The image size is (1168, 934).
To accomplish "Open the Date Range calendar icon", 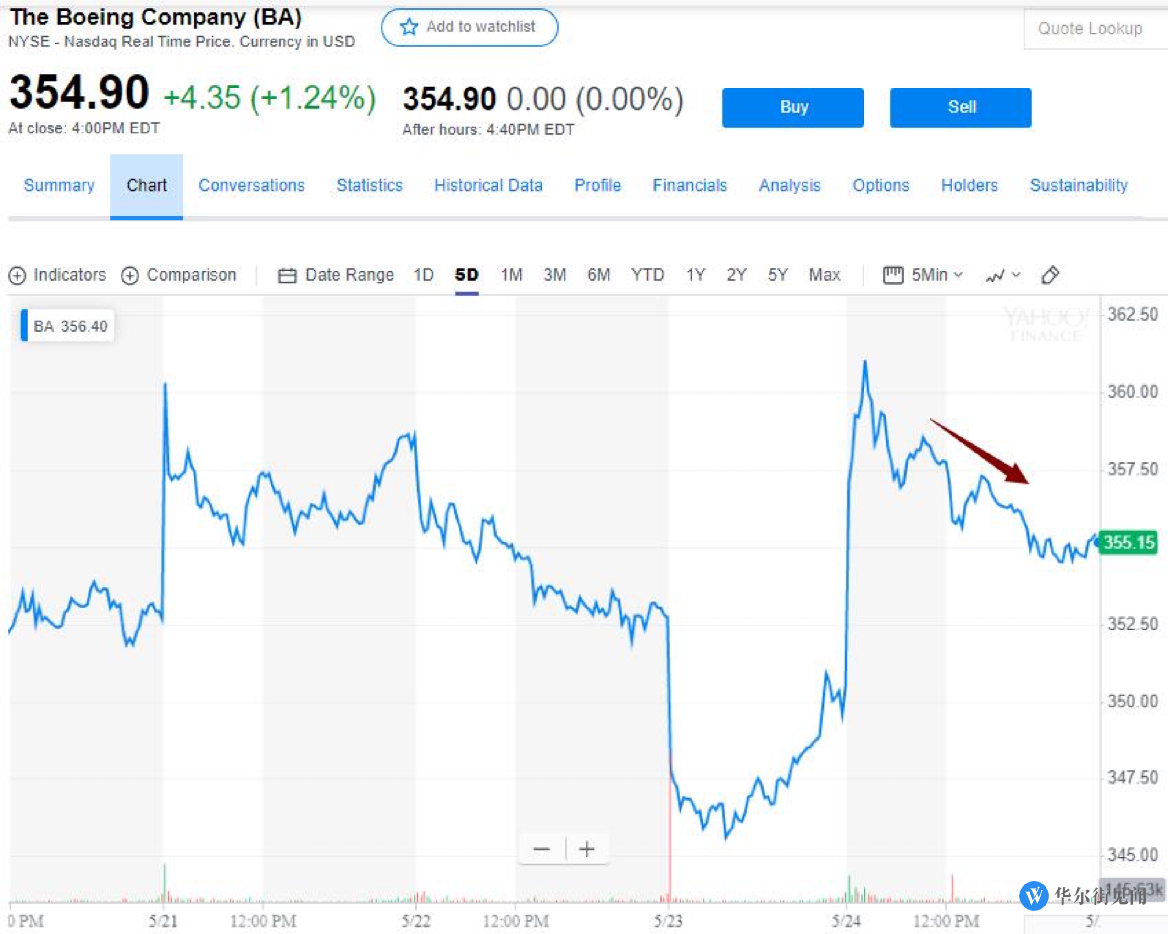I will [x=287, y=275].
